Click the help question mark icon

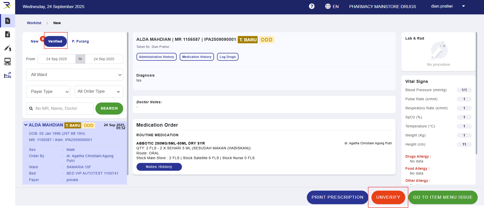pyautogui.click(x=312, y=6)
